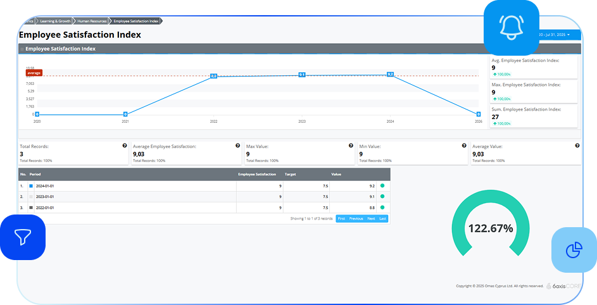Click help icon on Min Value card
597x305 pixels.
coord(464,146)
